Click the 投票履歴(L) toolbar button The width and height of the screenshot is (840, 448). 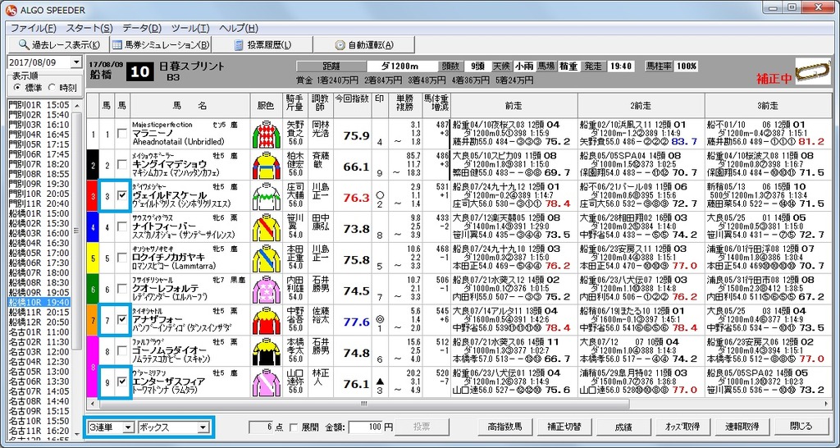(x=263, y=45)
